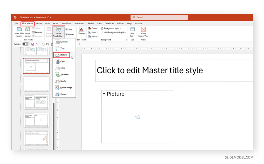Click the Open folder icon in quick access
Screen dimensions: 264x164
point(48,44)
